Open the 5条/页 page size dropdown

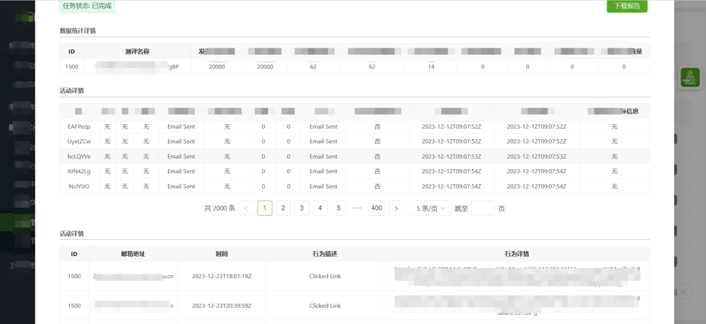click(x=431, y=208)
